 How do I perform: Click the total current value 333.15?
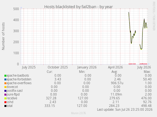click(x=50, y=106)
